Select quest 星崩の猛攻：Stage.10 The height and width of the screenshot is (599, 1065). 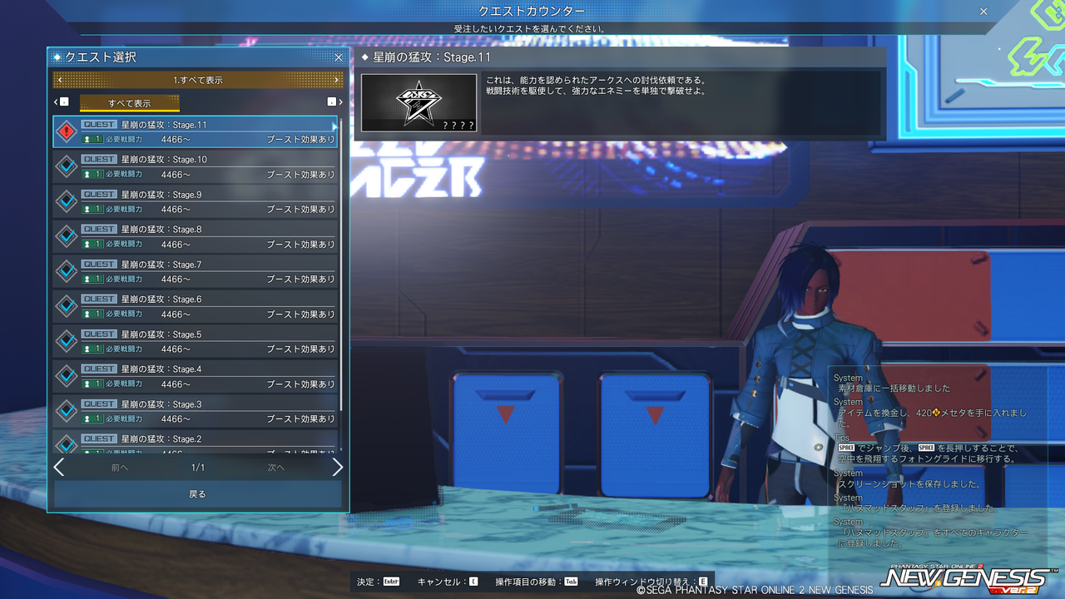tap(195, 167)
